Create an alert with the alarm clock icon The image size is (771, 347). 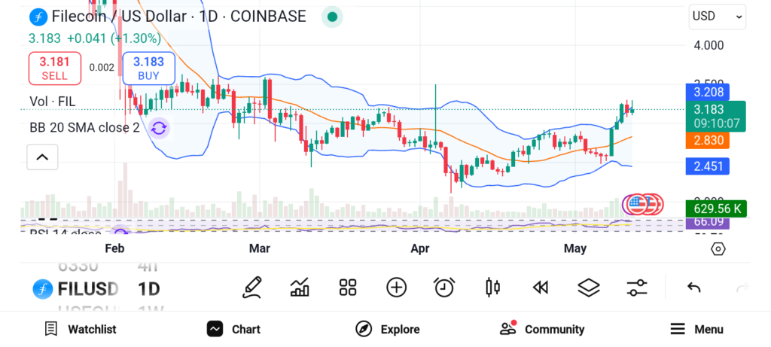point(444,287)
